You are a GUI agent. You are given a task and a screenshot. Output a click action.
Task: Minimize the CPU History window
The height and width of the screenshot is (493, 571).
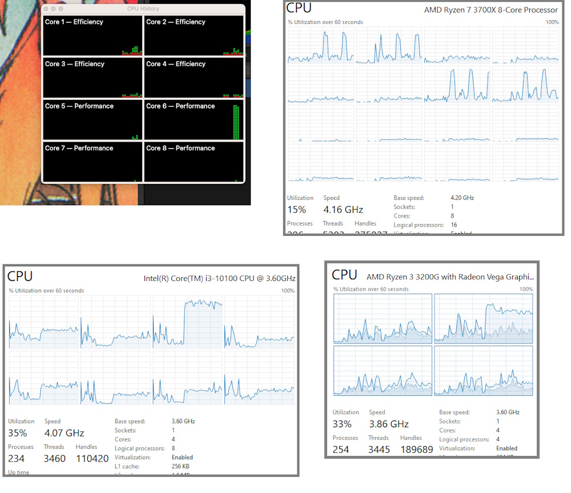tap(54, 9)
